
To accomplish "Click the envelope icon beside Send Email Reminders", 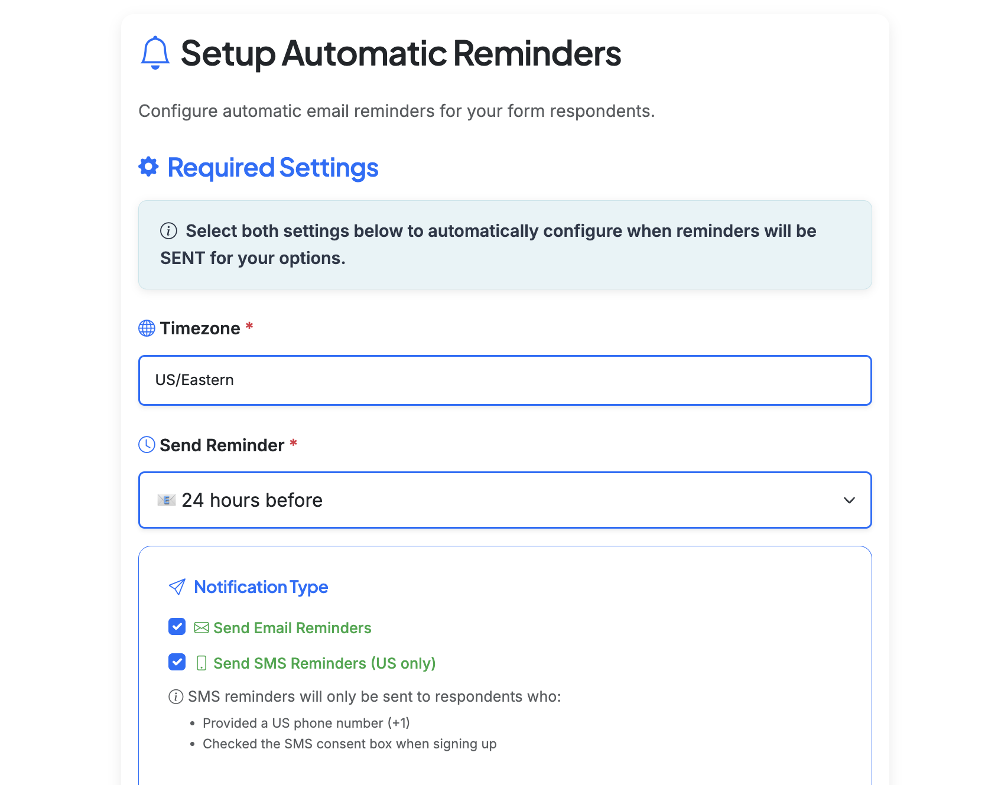I will click(x=200, y=627).
